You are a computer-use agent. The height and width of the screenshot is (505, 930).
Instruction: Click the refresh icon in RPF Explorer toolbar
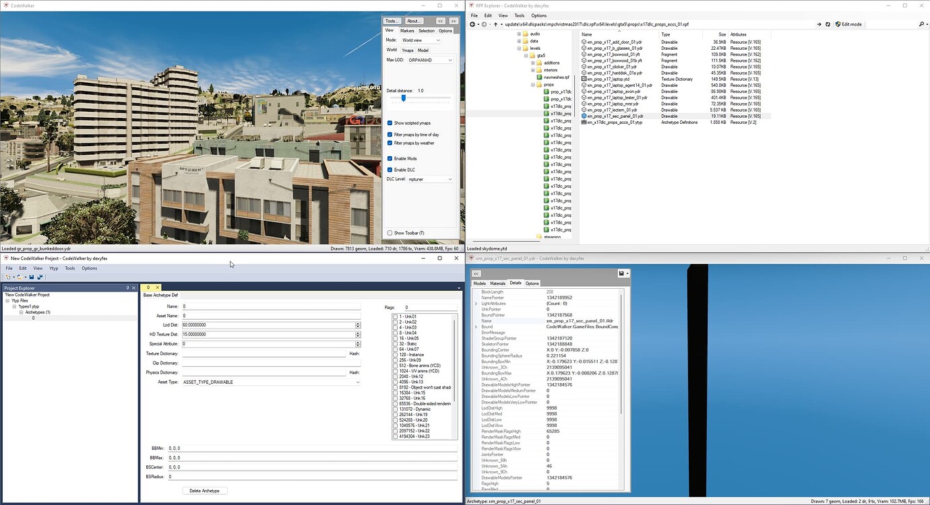point(828,24)
